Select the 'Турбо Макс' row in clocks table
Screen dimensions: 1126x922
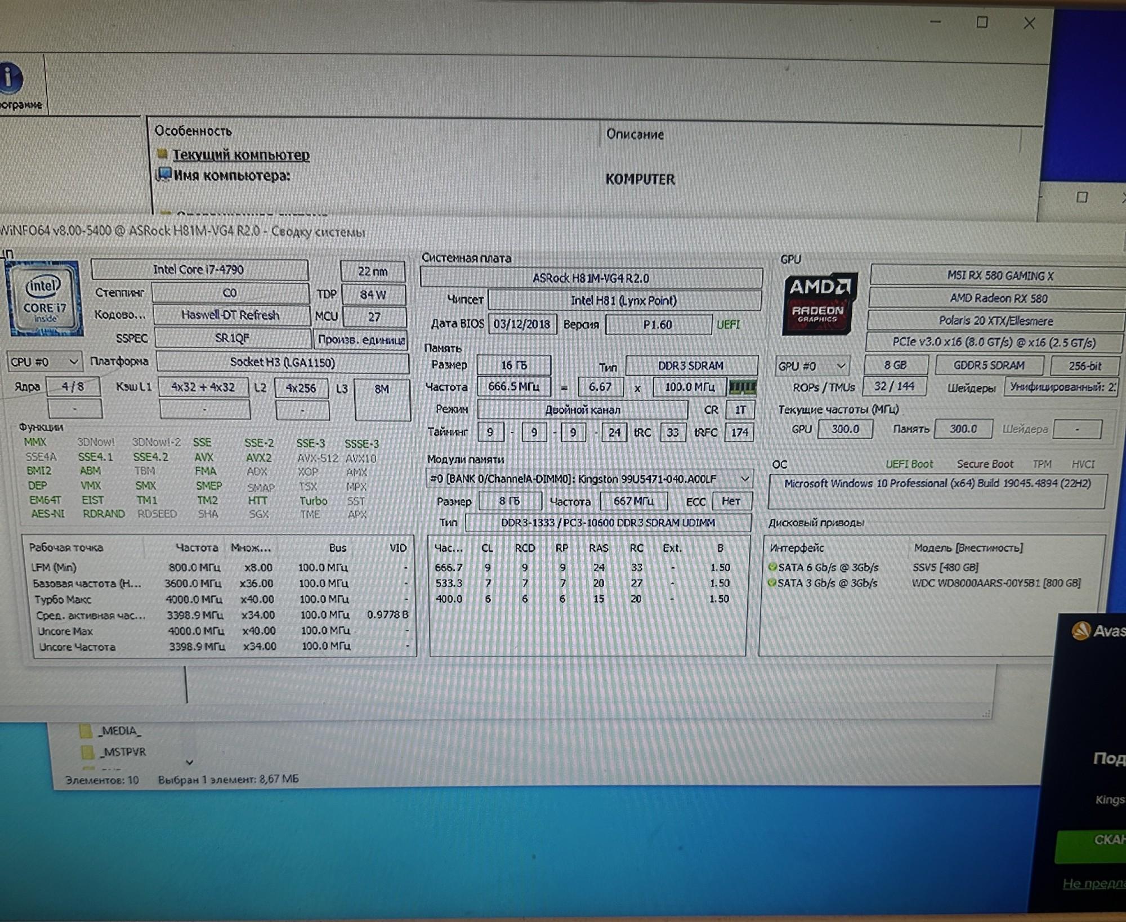[221, 599]
